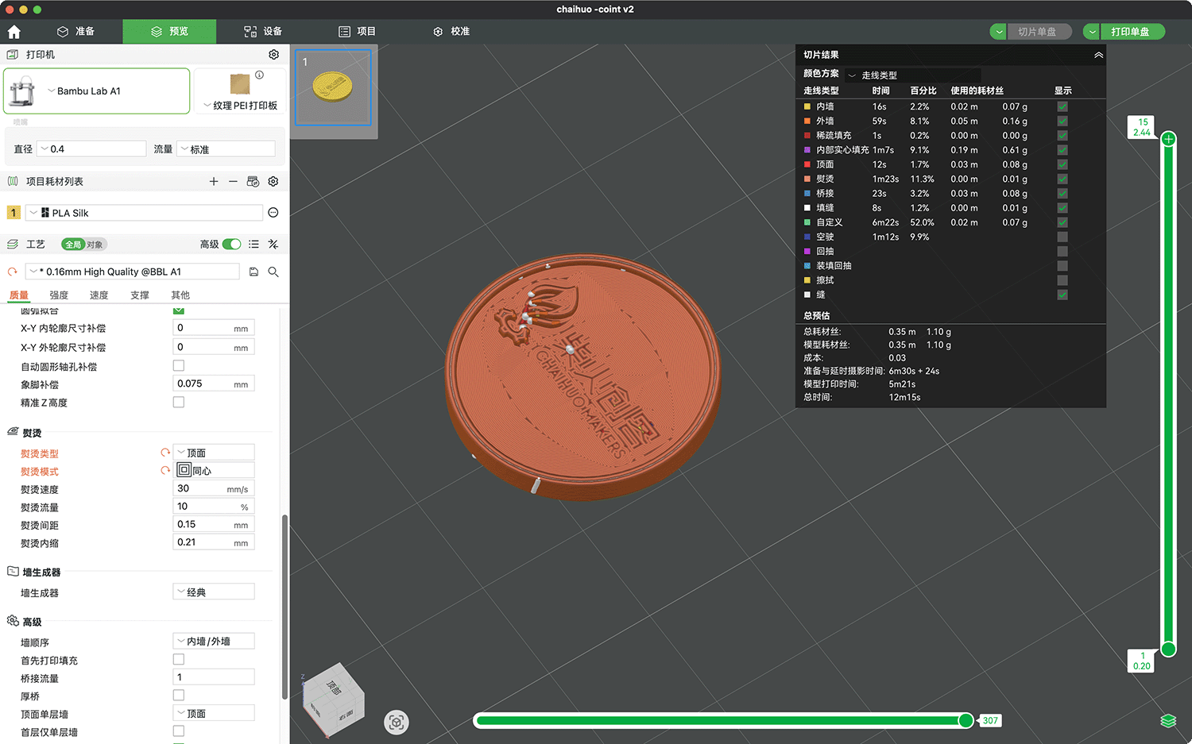Click info icon on plate card

click(x=259, y=75)
